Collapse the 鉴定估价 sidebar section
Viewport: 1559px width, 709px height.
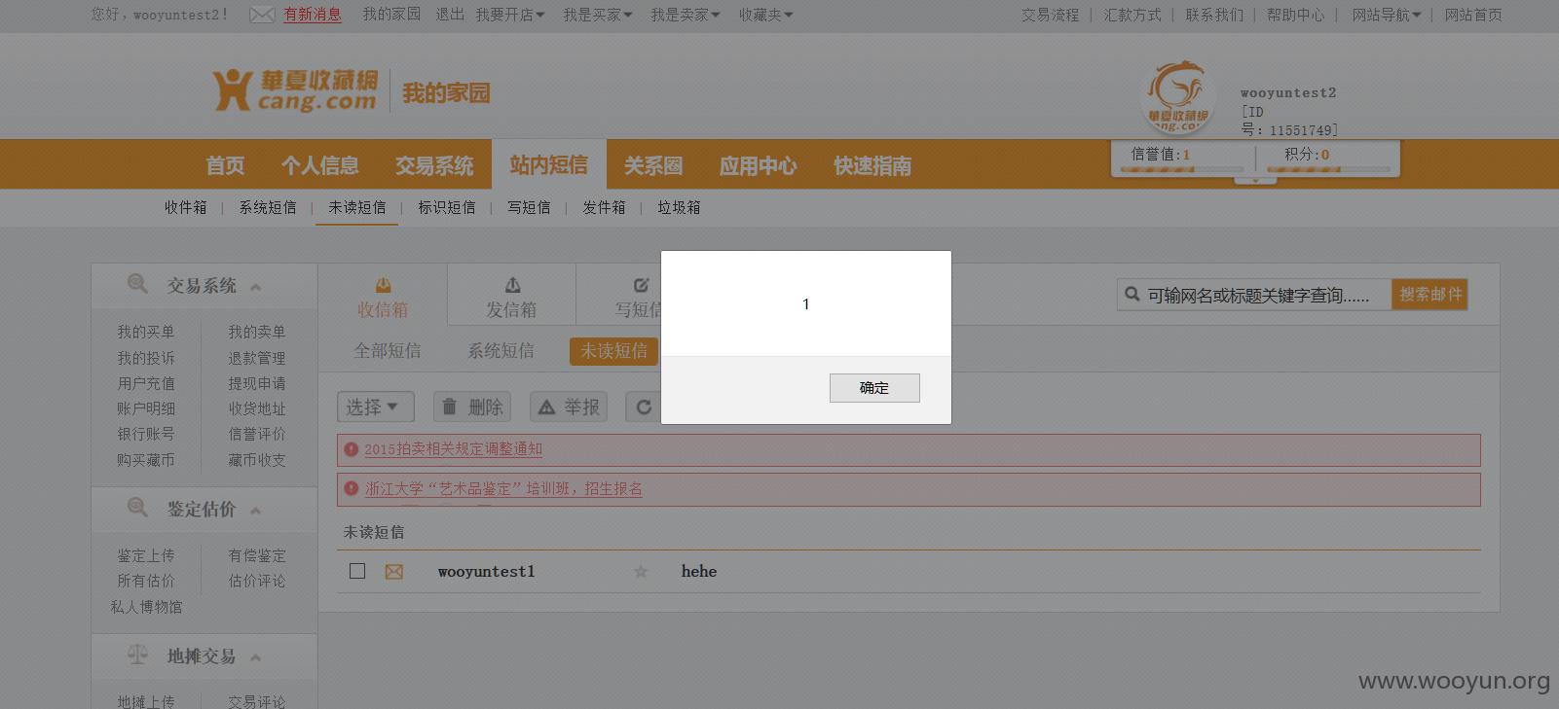pyautogui.click(x=256, y=511)
